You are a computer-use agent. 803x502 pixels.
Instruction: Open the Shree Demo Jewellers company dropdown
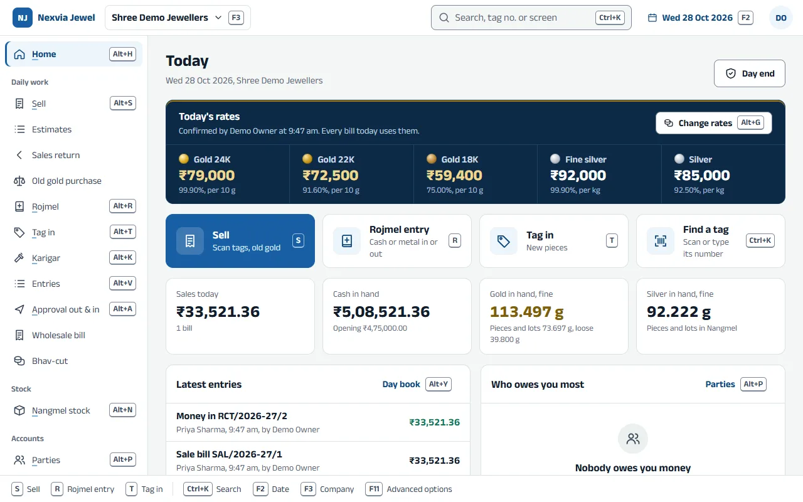pos(178,18)
